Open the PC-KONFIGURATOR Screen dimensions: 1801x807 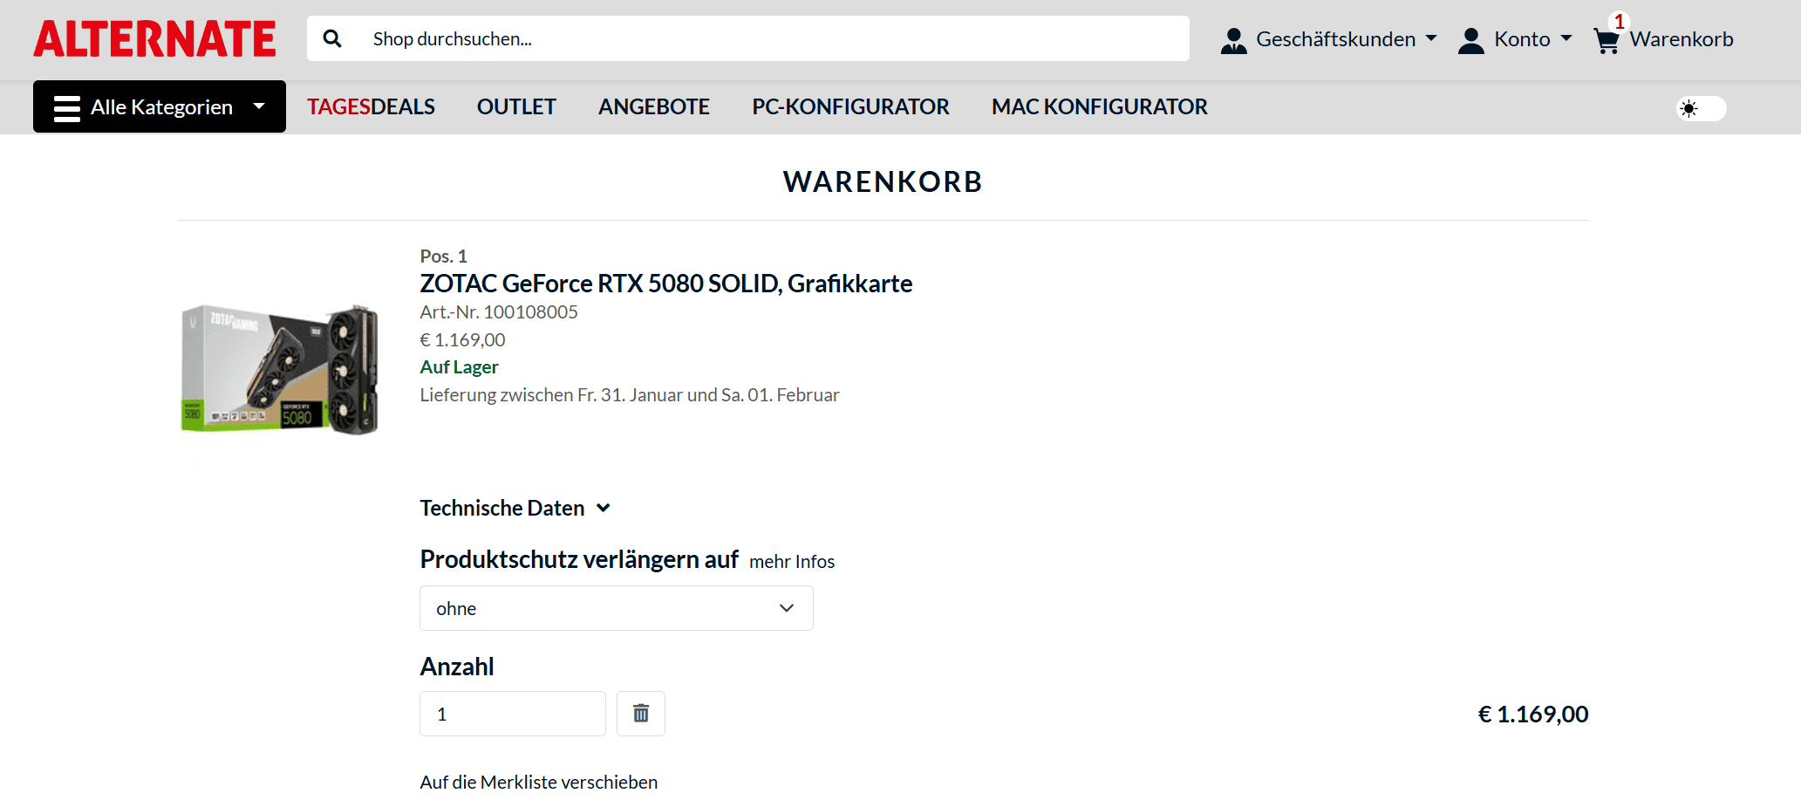point(850,106)
